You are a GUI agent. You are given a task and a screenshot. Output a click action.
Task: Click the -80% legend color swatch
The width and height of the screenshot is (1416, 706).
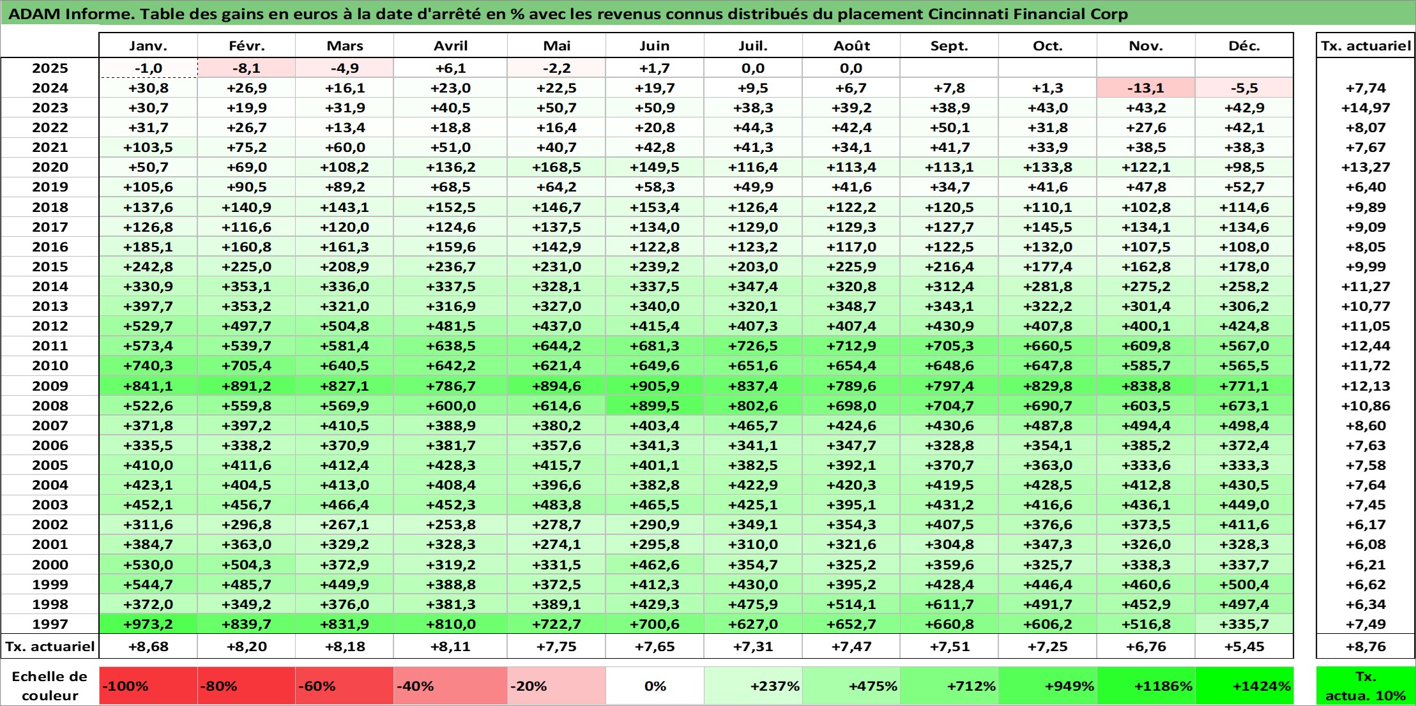(x=247, y=686)
